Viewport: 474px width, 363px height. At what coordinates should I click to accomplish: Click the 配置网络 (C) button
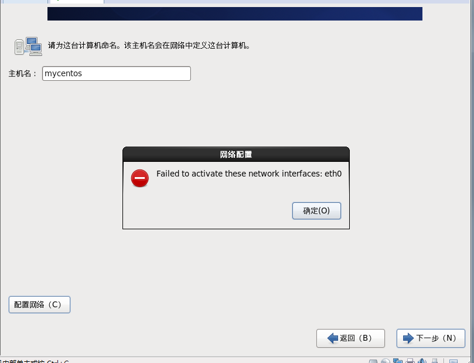tap(39, 304)
